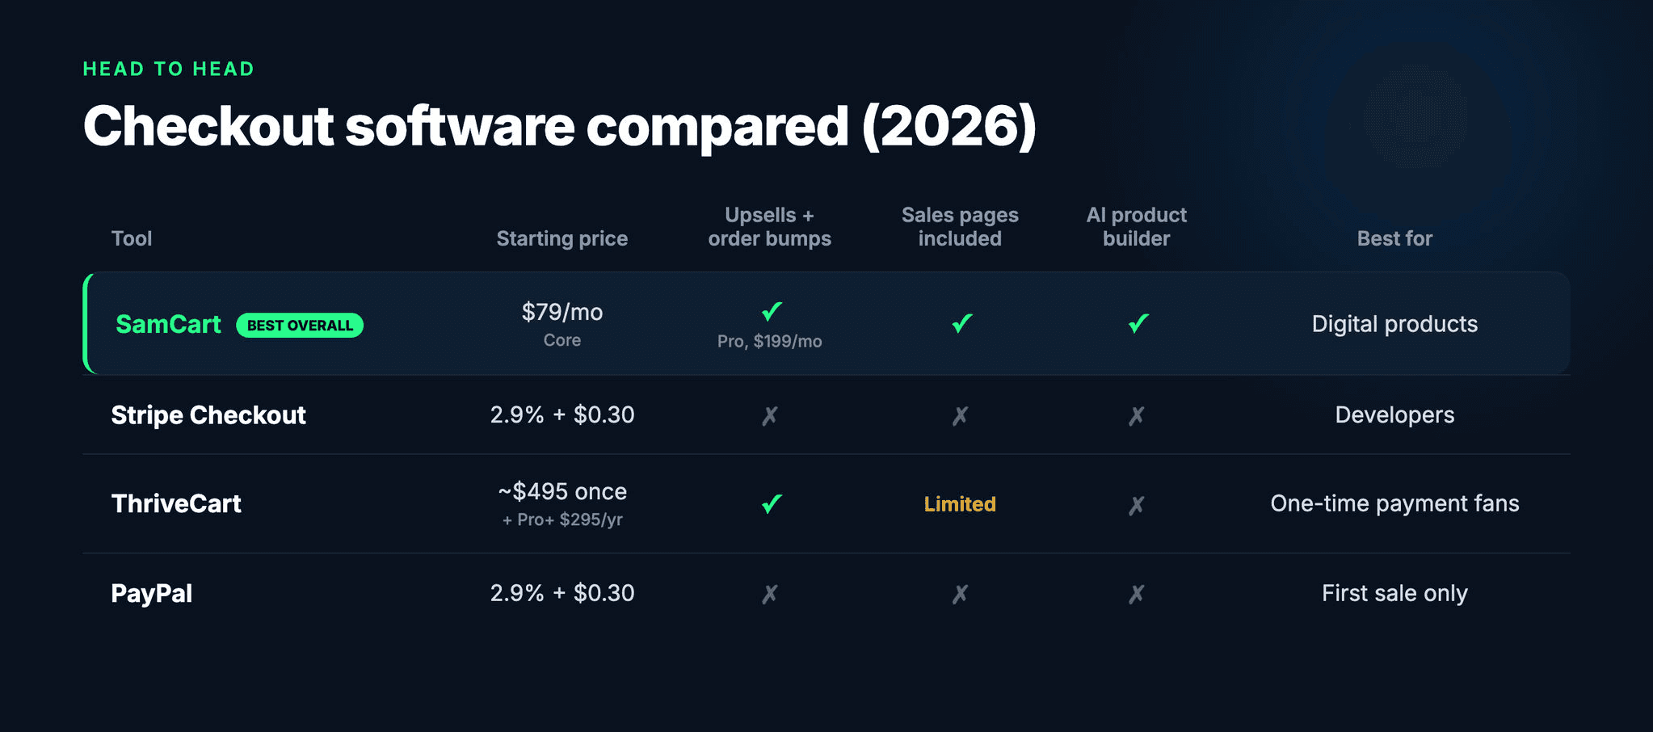Click ThriveCart's Limited sales pages label
This screenshot has width=1653, height=732.
coord(960,504)
